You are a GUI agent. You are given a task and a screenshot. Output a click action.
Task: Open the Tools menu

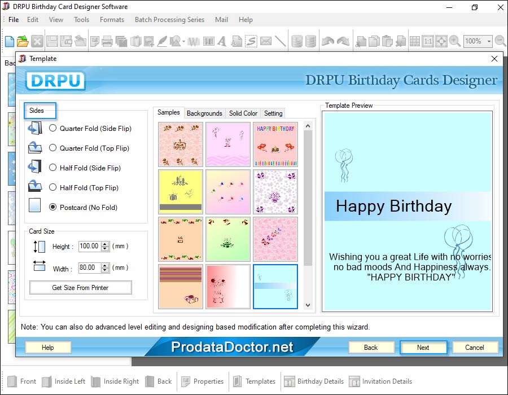coord(81,19)
